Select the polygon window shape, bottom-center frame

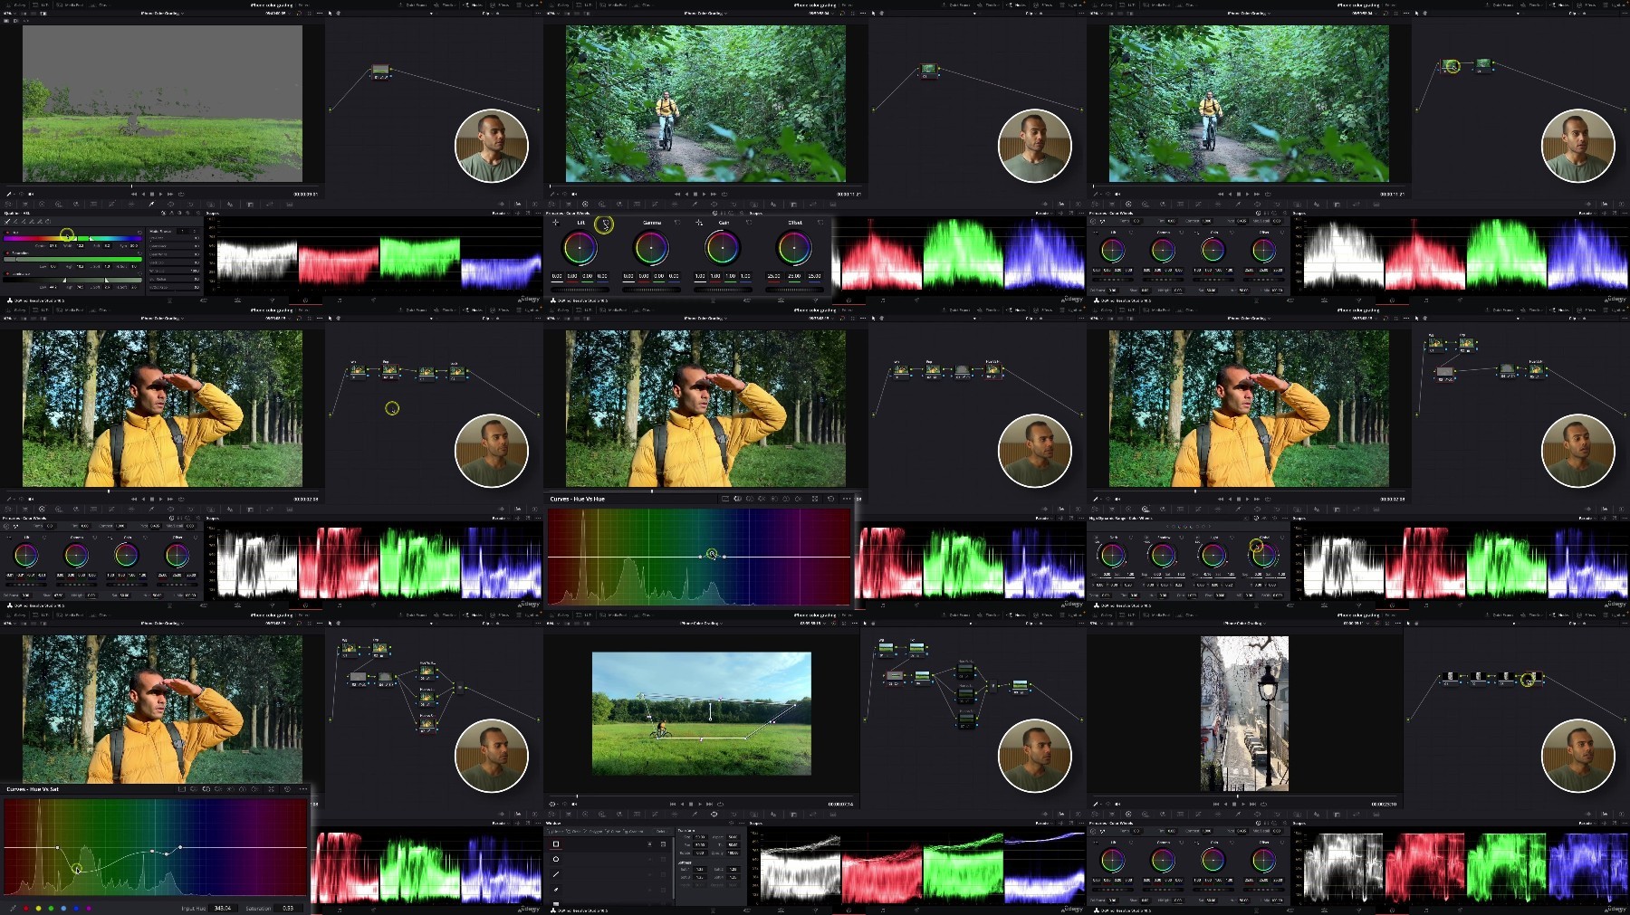pos(556,874)
